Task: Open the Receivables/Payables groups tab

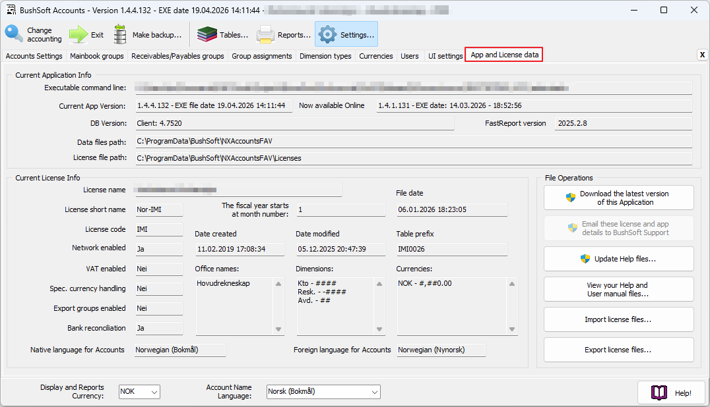Action: point(177,56)
